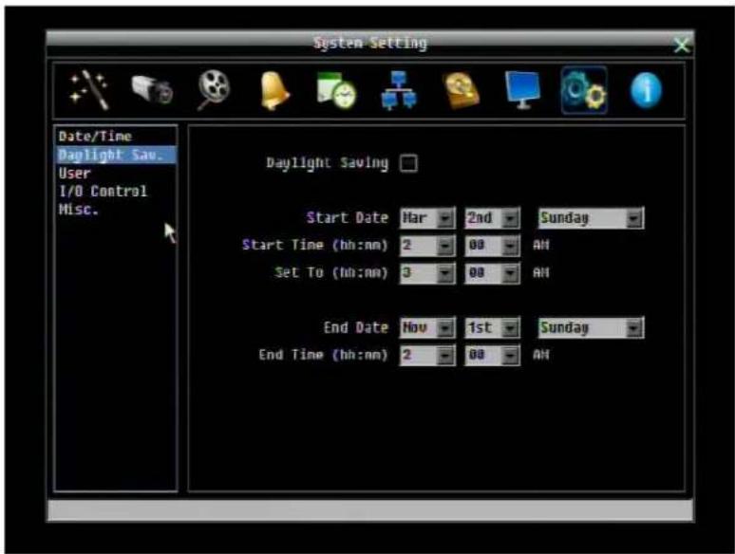
Task: Open the monitor display settings icon
Action: point(522,90)
